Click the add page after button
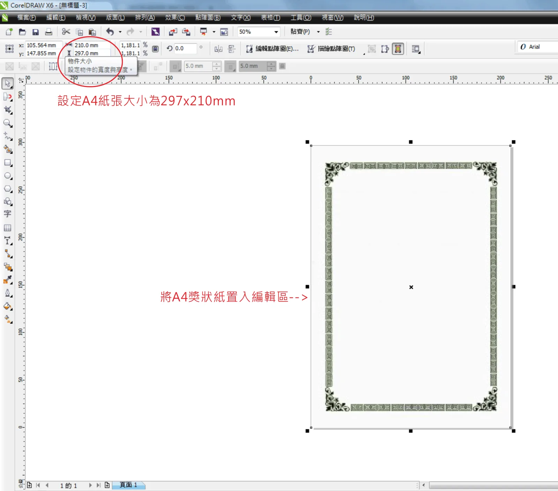558x491 pixels. point(107,485)
